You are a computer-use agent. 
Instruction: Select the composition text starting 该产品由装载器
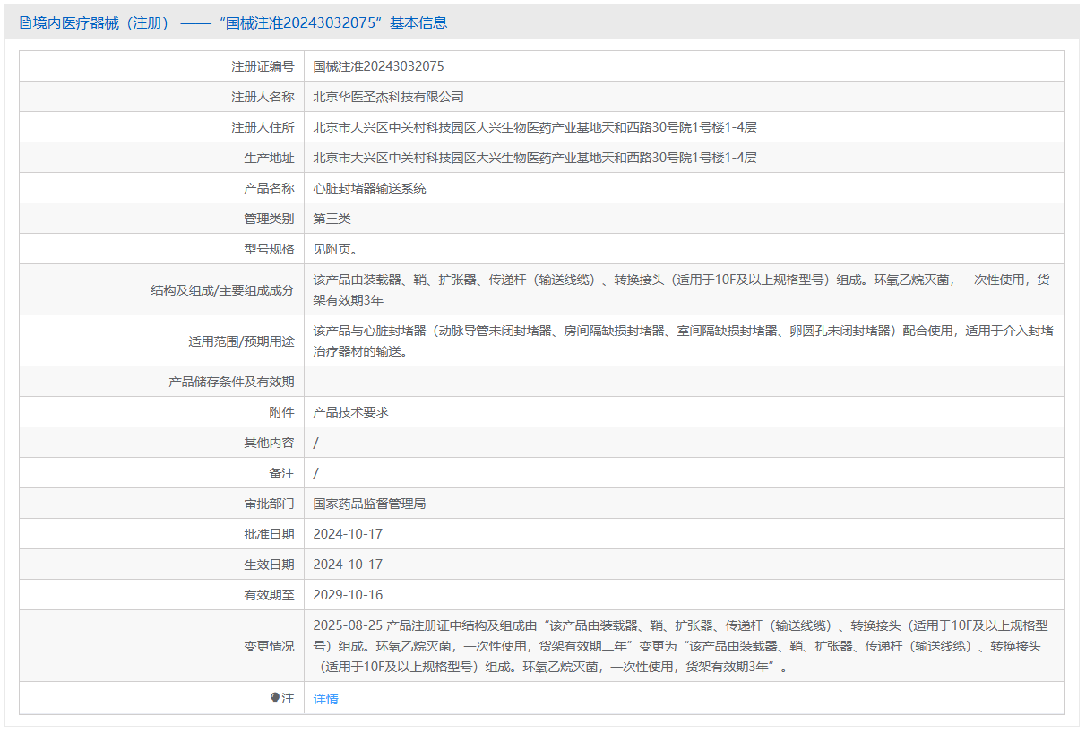pyautogui.click(x=682, y=289)
